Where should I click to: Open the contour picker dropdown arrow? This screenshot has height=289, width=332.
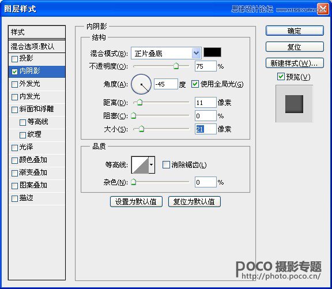[x=152, y=165]
